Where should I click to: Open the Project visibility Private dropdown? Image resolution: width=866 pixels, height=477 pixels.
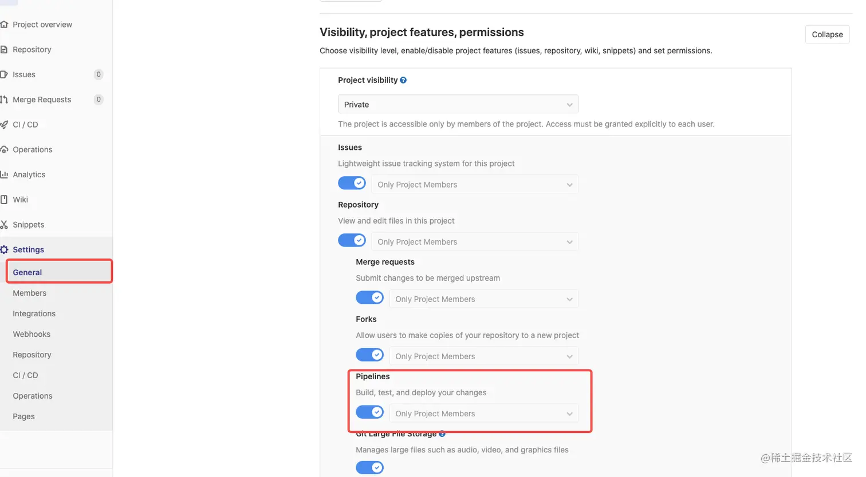[458, 105]
